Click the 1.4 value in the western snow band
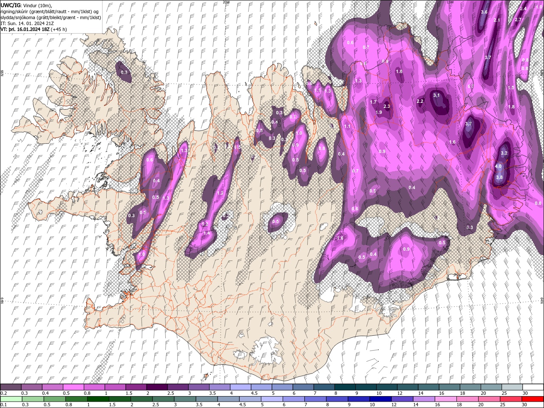 [x=207, y=233]
